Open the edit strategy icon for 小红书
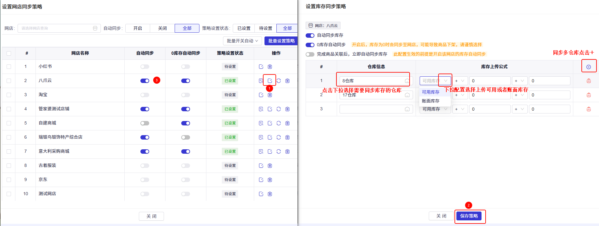Image resolution: width=599 pixels, height=226 pixels. point(261,67)
